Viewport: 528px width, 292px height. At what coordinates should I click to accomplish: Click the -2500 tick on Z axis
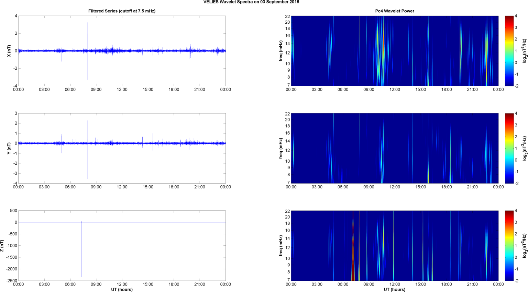coord(11,281)
